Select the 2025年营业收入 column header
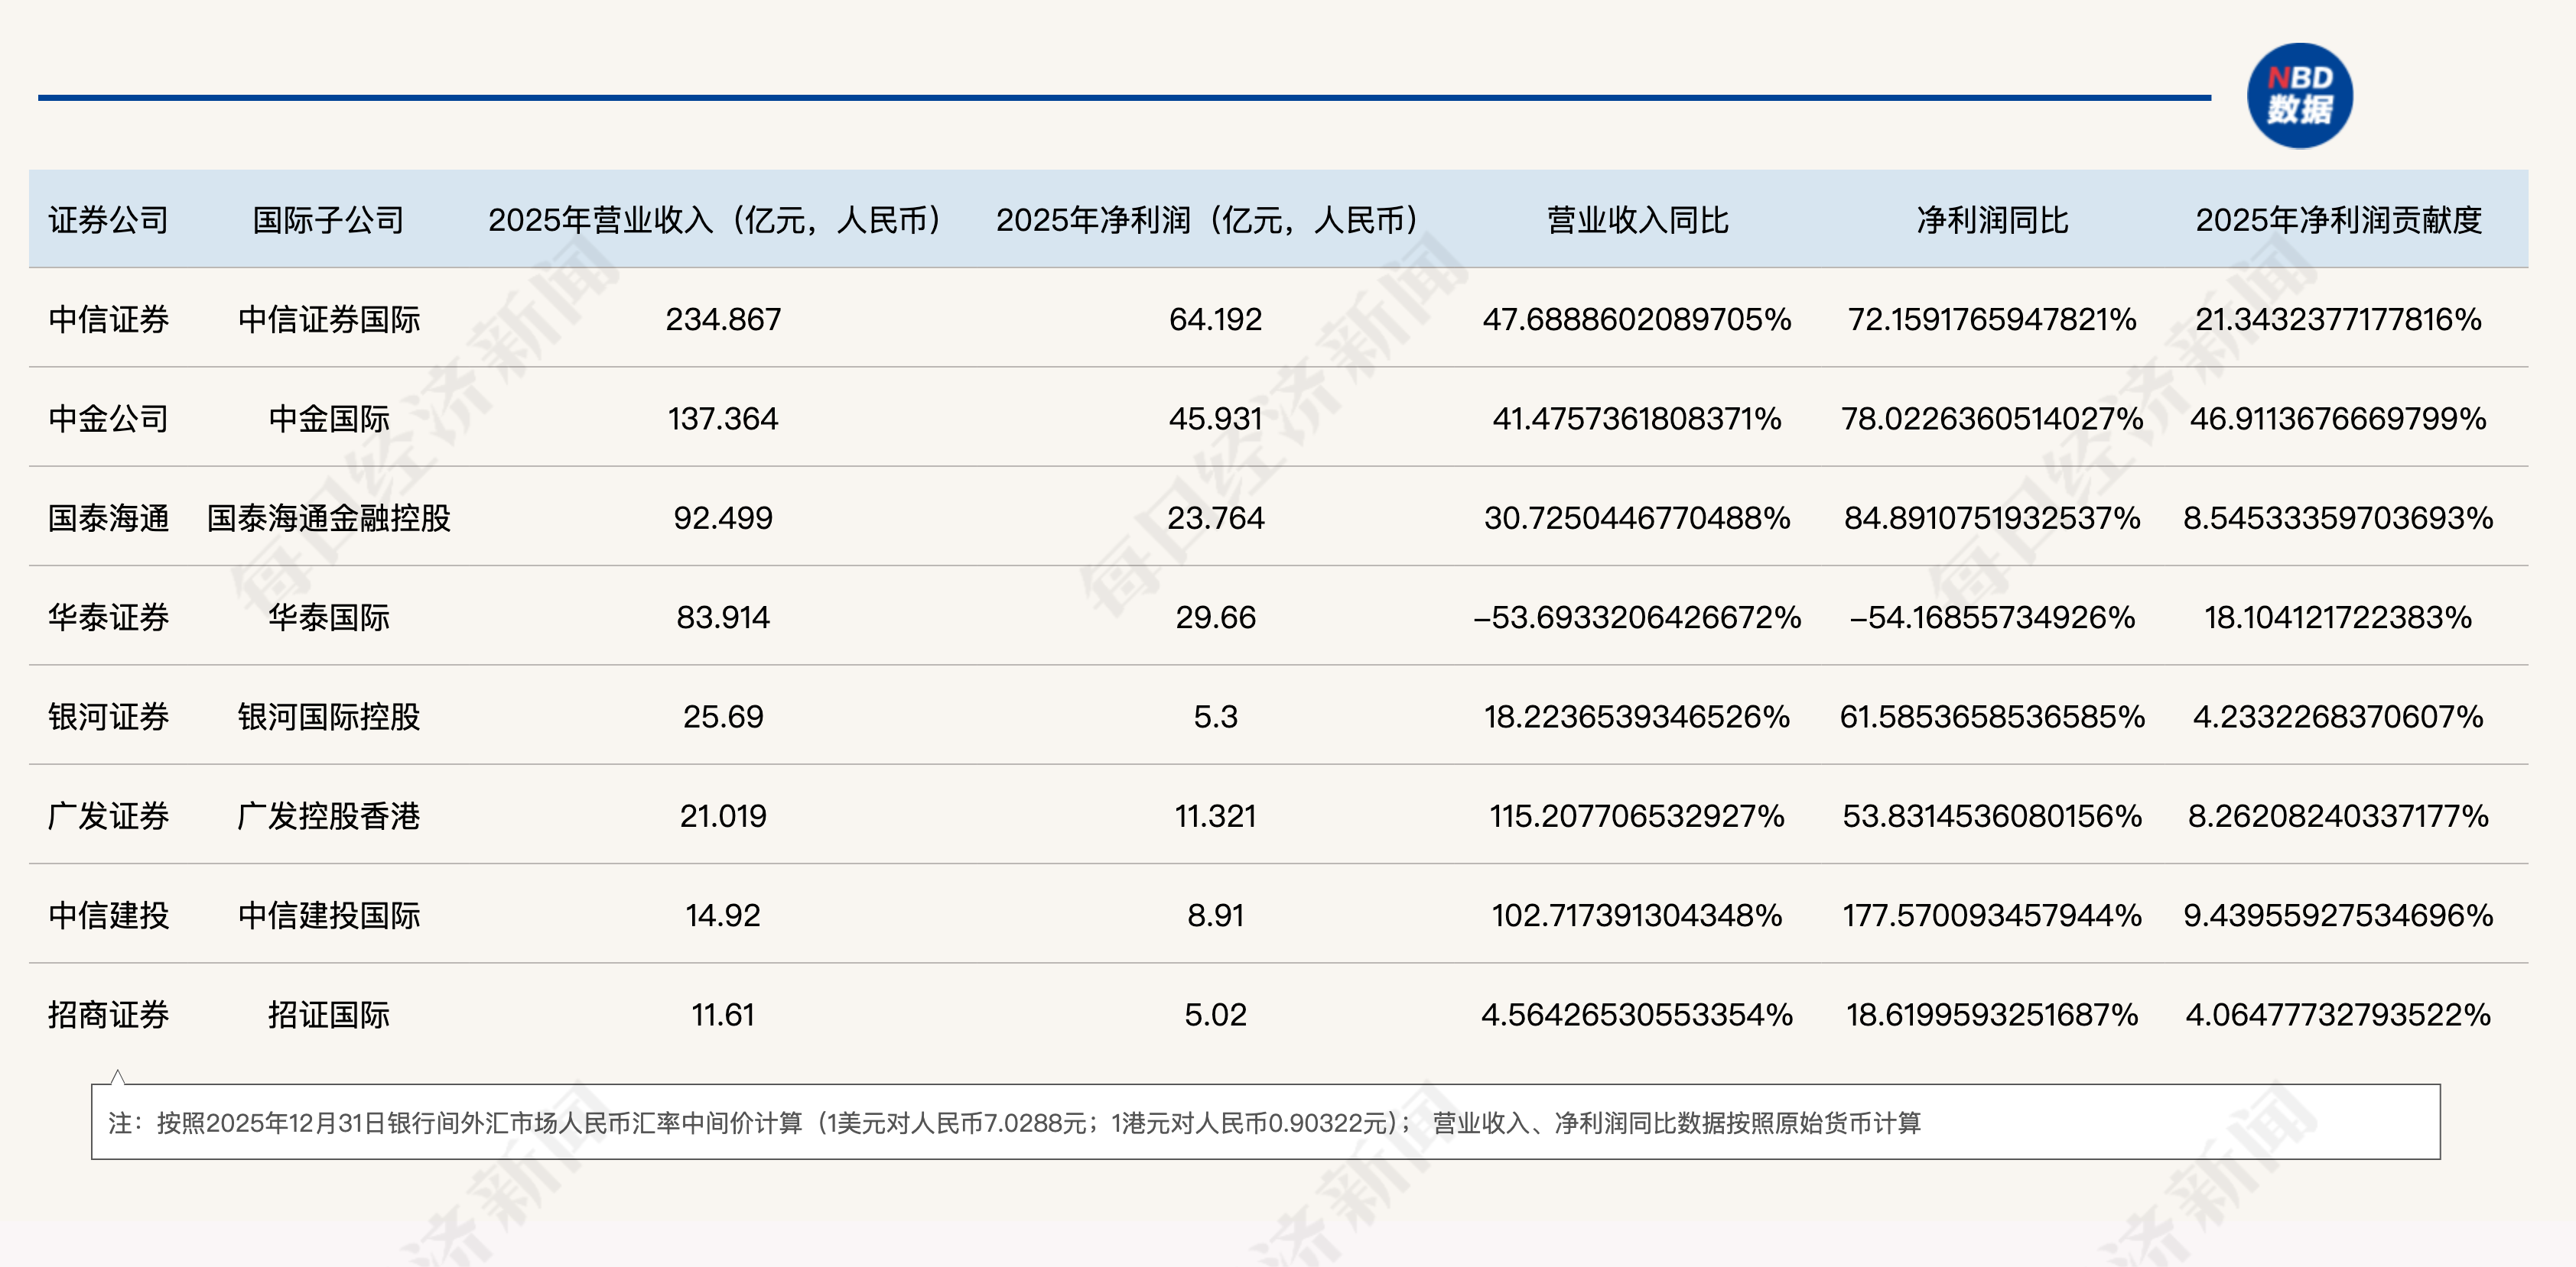This screenshot has width=2576, height=1267. [x=716, y=220]
